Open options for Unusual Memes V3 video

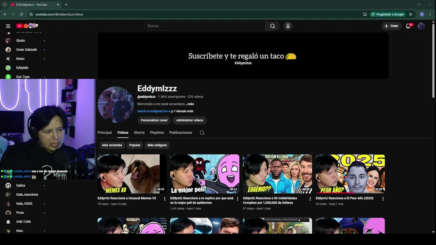[165, 199]
